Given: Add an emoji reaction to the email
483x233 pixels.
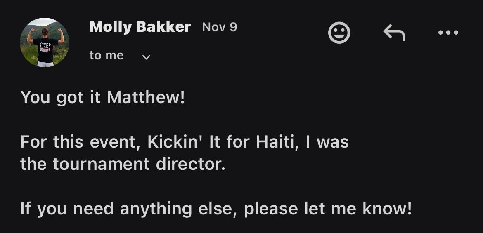Looking at the screenshot, I should 339,33.
